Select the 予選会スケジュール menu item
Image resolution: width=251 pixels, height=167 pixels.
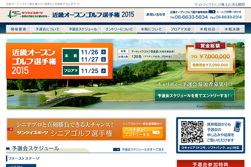point(83,29)
